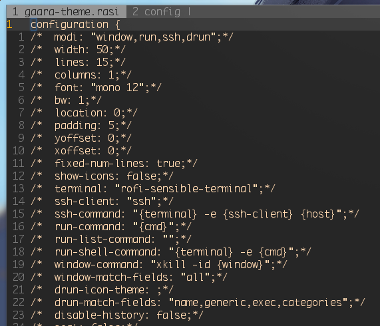Click the 'xoffset: 0' line
The image size is (380, 326).
[x=81, y=150]
